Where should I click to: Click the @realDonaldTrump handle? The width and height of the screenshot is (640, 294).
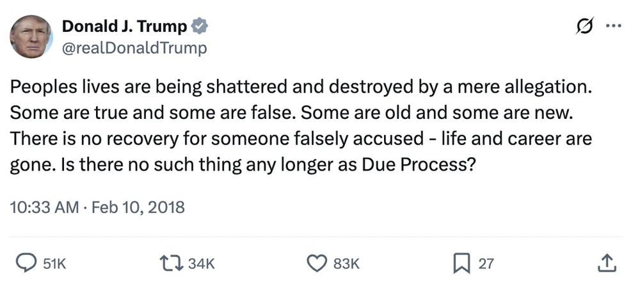134,48
